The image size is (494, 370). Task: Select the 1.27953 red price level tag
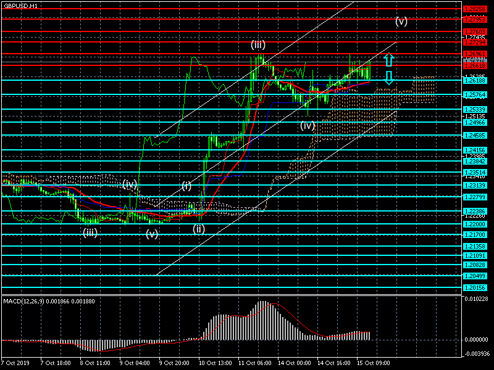(x=475, y=20)
